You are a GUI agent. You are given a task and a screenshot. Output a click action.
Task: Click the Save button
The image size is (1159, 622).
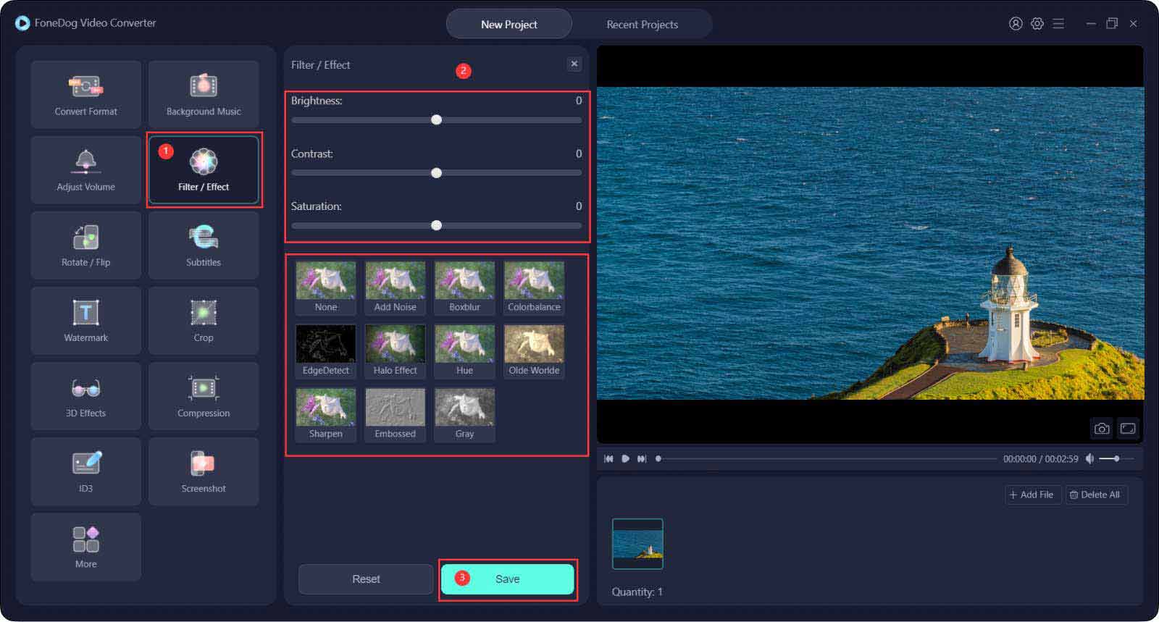pos(507,579)
